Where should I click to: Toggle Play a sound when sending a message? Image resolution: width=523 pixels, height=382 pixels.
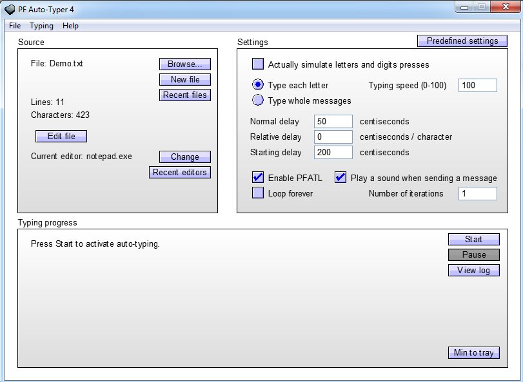coord(340,177)
